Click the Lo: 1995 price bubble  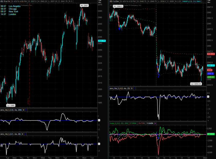11,105
